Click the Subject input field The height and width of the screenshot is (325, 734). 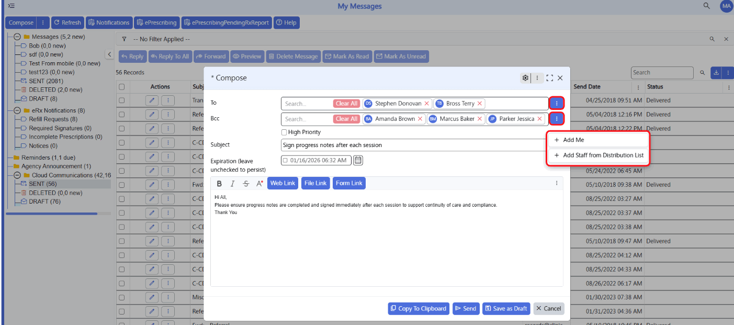click(422, 145)
